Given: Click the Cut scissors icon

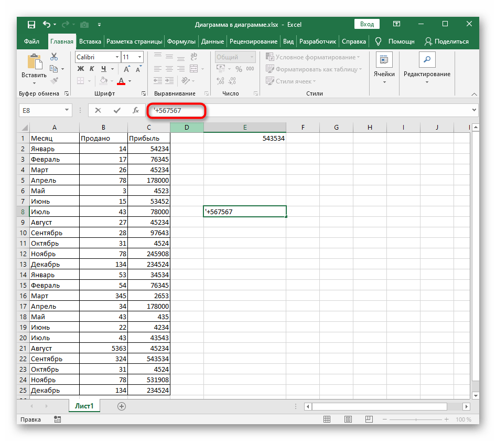Looking at the screenshot, I should click(x=54, y=57).
